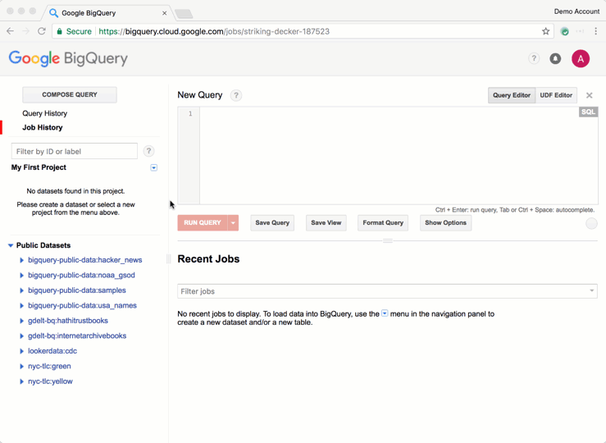The height and width of the screenshot is (443, 606).
Task: Open the bigquery-public-data:usa_names link
Action: tap(82, 305)
